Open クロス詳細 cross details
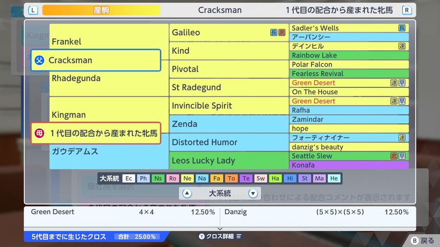440x247 pixels. (220, 236)
